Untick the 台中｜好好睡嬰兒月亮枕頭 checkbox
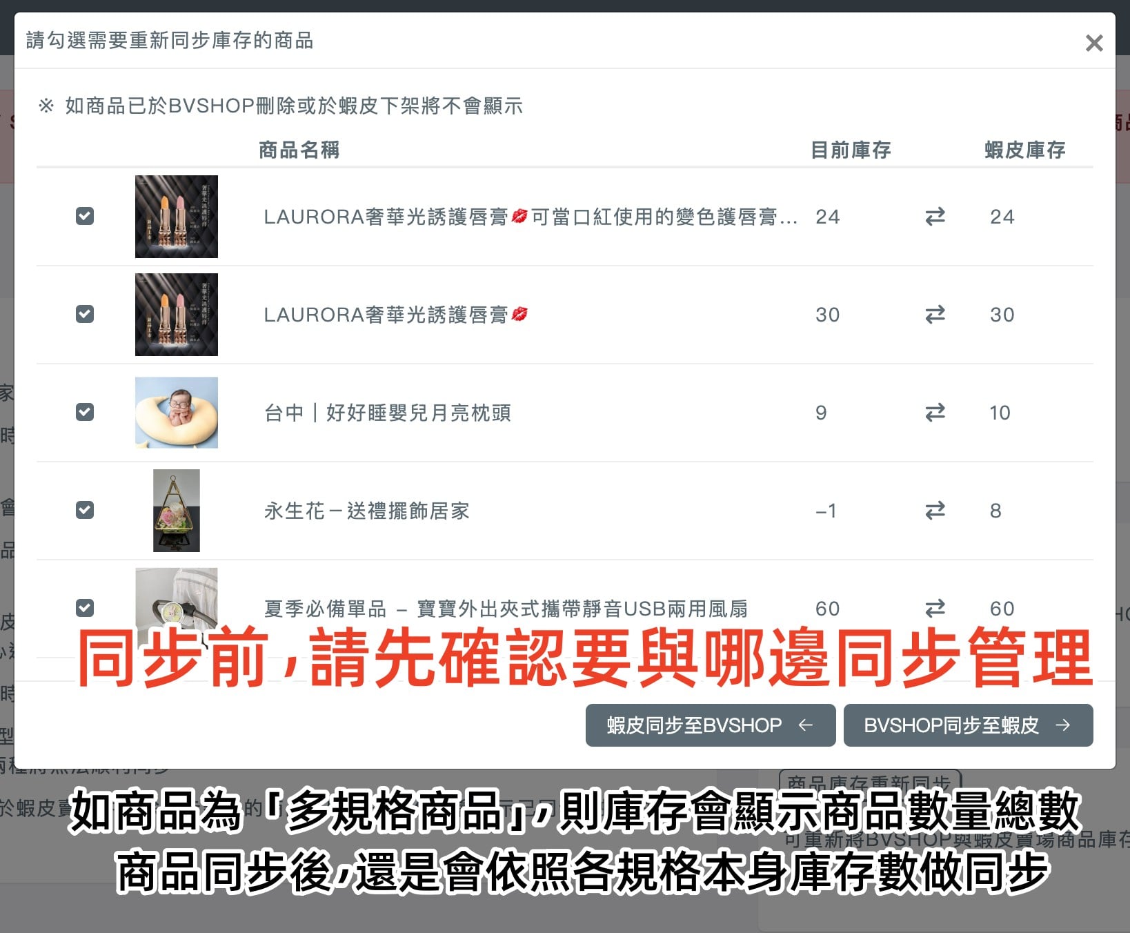 point(85,412)
